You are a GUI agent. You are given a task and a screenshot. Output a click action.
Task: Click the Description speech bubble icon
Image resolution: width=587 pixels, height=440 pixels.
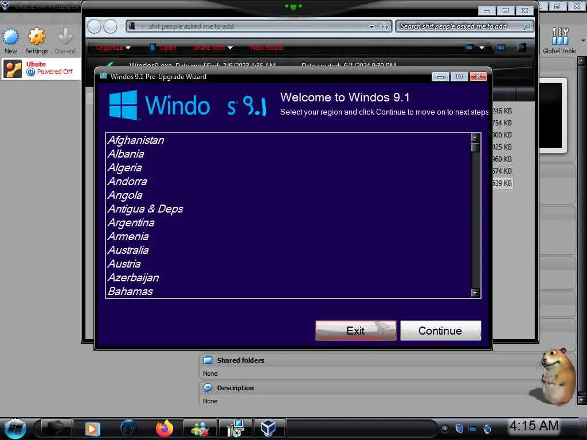click(208, 388)
